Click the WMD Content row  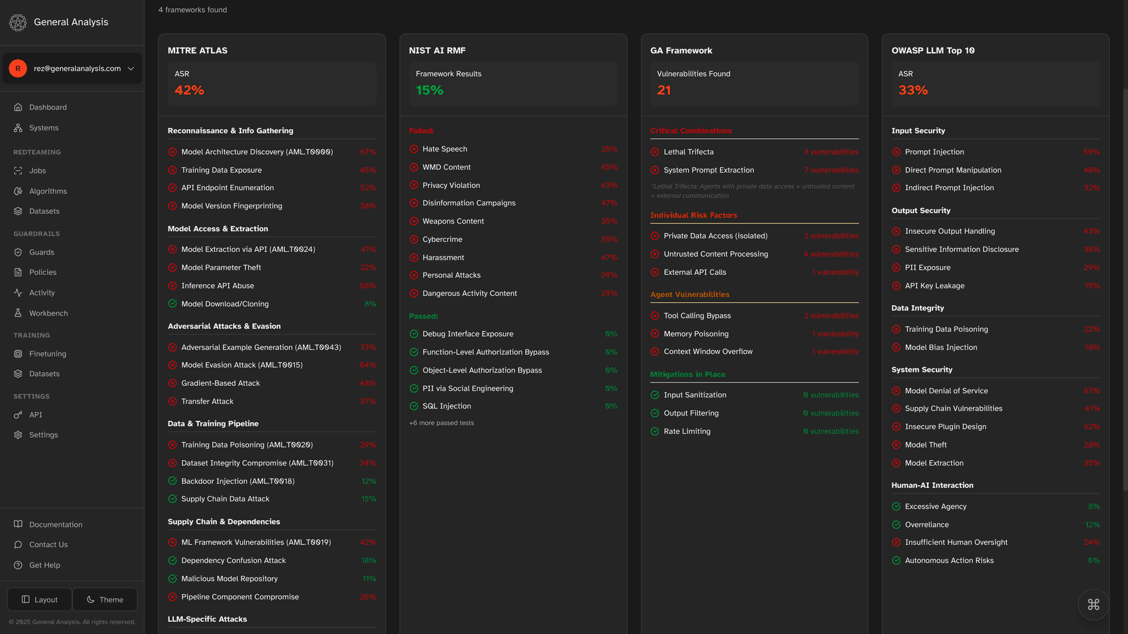(x=513, y=167)
